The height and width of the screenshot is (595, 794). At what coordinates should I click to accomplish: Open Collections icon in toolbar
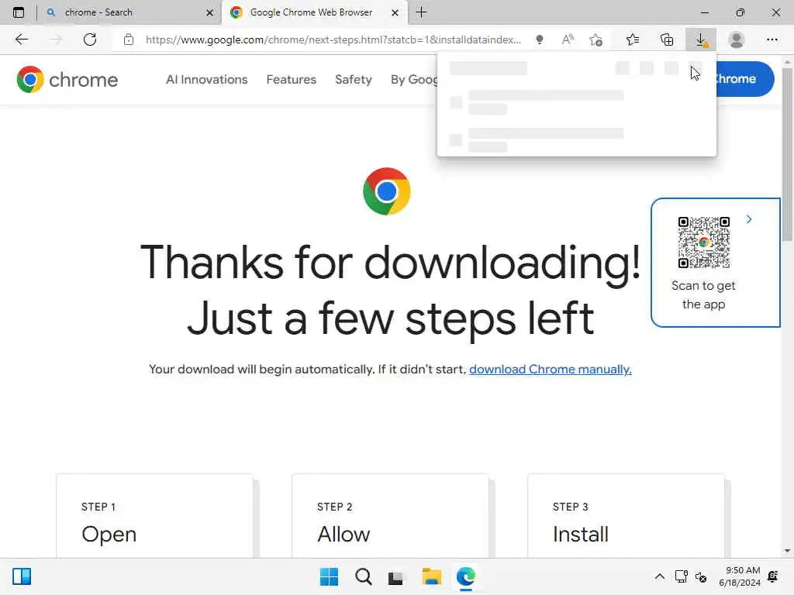click(x=667, y=40)
